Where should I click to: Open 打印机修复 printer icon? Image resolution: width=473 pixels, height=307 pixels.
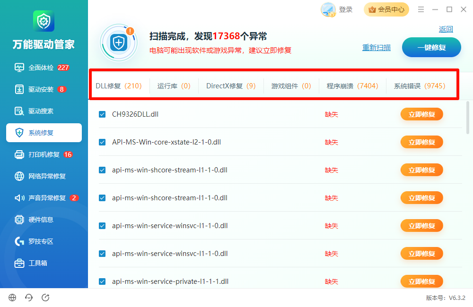pos(19,154)
